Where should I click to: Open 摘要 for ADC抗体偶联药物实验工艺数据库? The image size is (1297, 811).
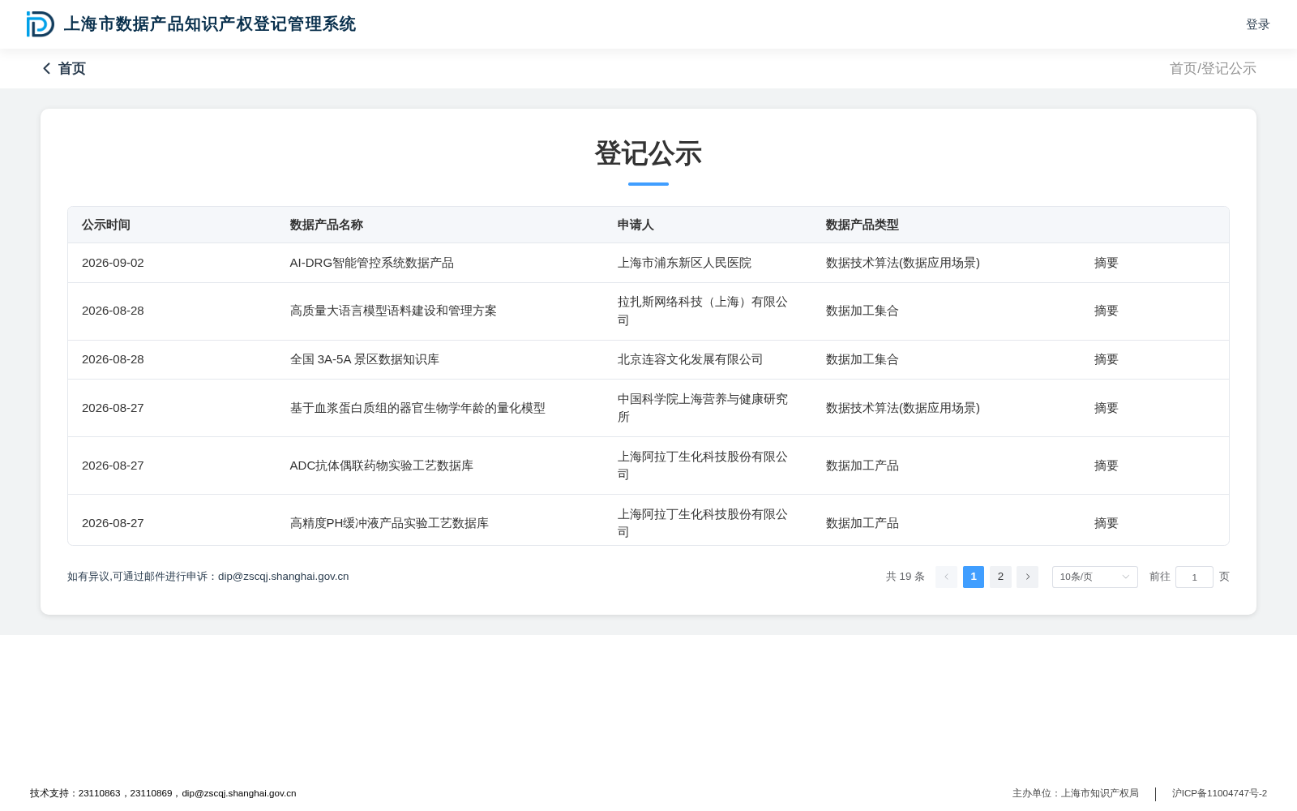tap(1106, 466)
